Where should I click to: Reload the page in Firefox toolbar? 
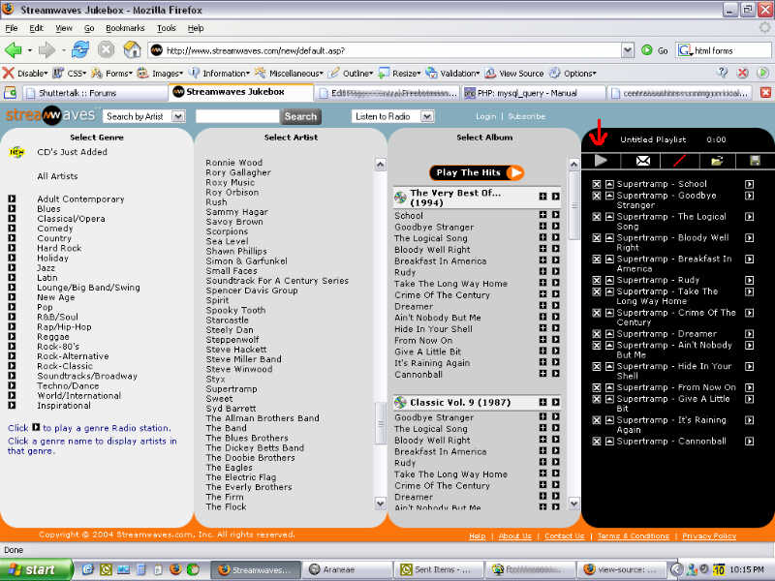tap(80, 50)
